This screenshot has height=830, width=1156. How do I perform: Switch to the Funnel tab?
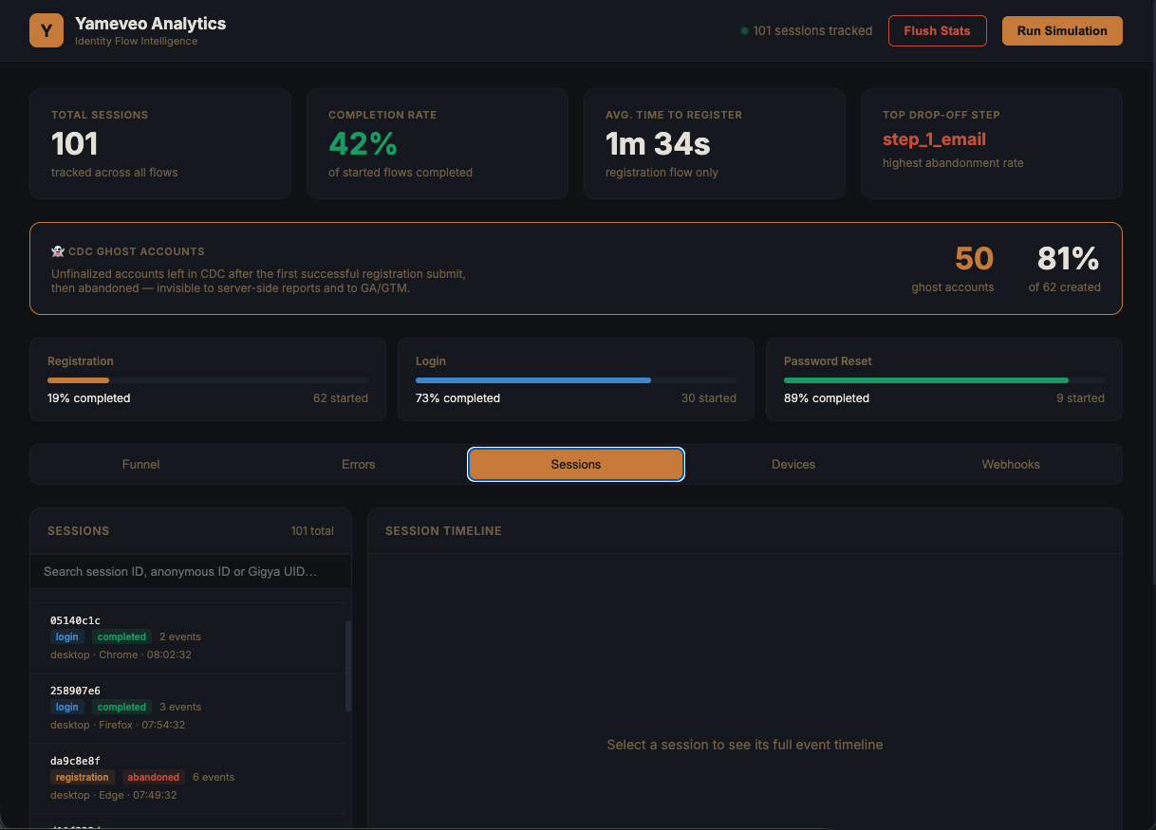pyautogui.click(x=140, y=465)
